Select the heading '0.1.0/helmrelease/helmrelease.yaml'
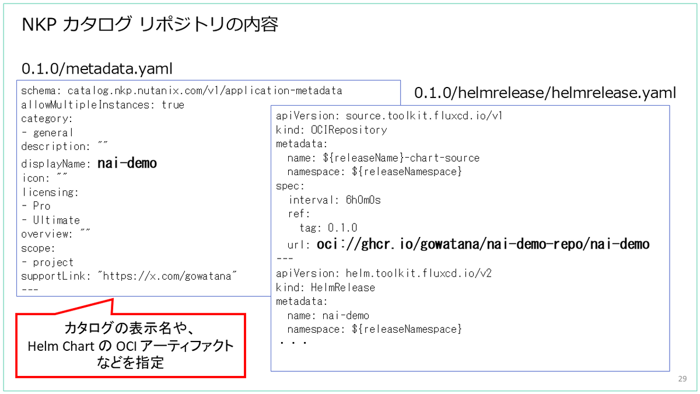700x394 pixels. click(545, 92)
